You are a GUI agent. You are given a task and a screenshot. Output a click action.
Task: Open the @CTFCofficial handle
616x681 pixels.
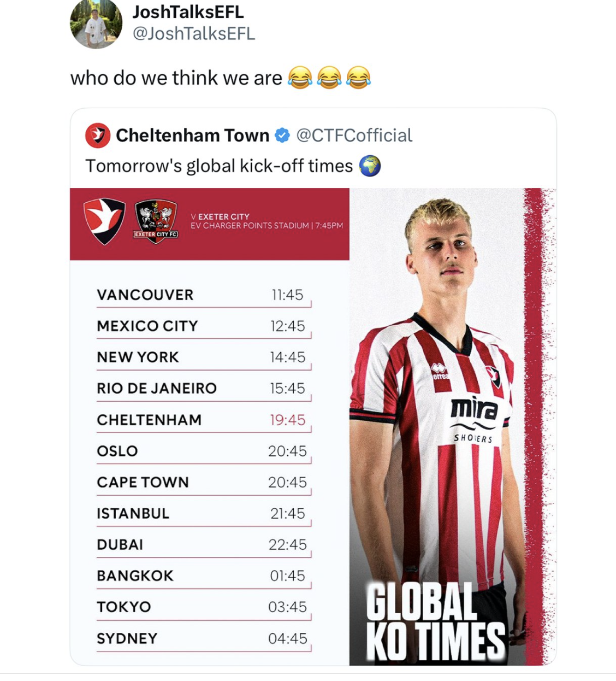[354, 135]
